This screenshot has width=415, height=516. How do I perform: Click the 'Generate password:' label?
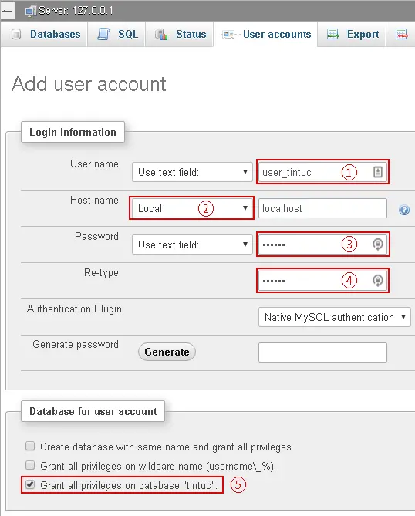coord(76,345)
